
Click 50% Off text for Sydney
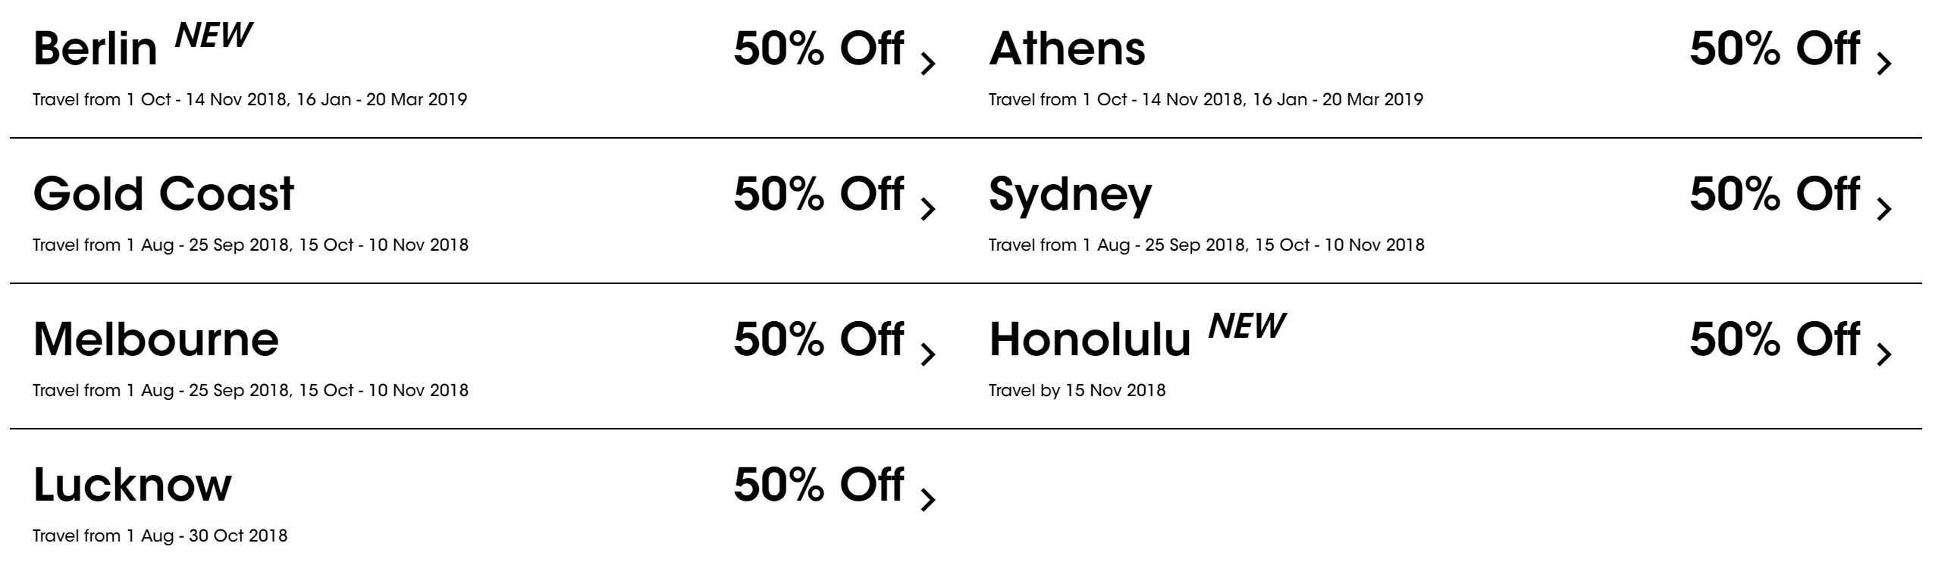click(1774, 194)
